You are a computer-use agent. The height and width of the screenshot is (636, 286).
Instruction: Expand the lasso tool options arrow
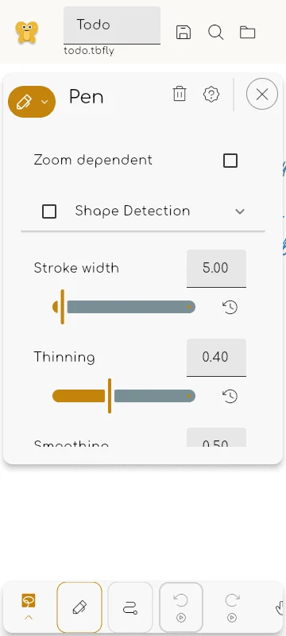click(29, 618)
